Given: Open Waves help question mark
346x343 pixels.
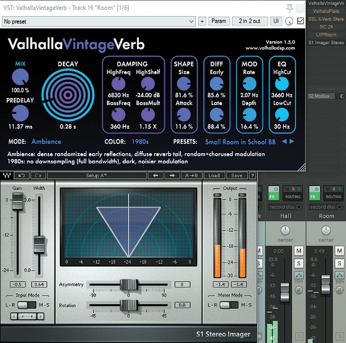Looking at the screenshot, I should click(252, 176).
